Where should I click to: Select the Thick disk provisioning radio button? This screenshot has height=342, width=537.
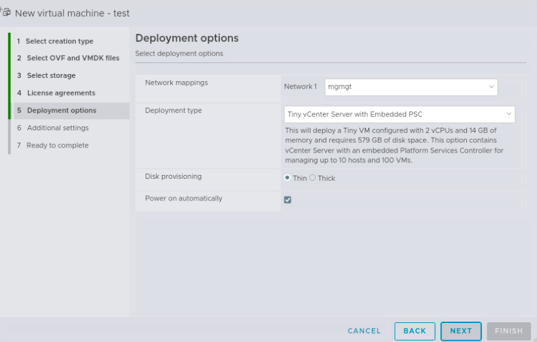pos(312,178)
